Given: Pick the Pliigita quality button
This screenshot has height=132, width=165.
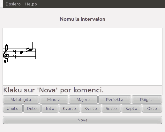Looking at the screenshot, I should click(147, 99).
